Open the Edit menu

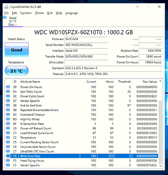pos(14,13)
